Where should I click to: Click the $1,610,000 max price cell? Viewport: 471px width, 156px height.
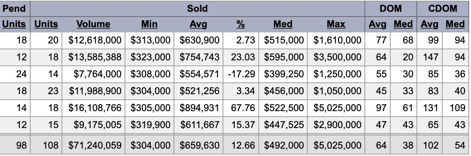click(337, 40)
